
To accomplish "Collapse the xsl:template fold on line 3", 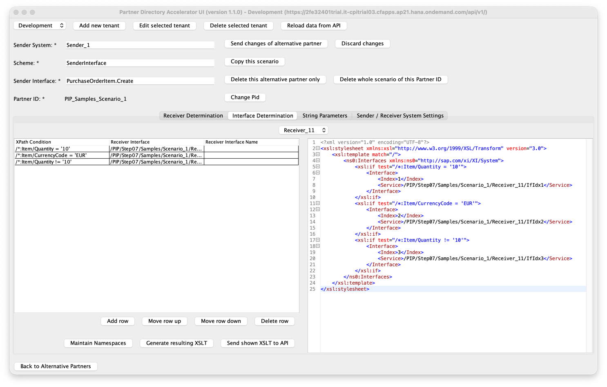I will [x=318, y=155].
